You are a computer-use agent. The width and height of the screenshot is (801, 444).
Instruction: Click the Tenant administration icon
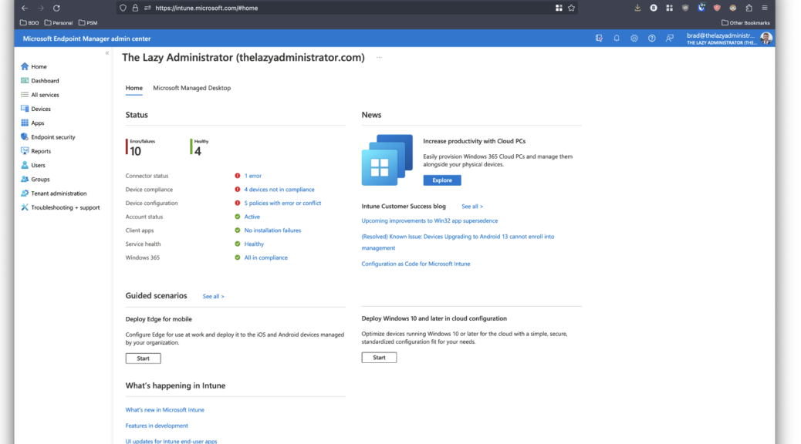[x=25, y=193]
